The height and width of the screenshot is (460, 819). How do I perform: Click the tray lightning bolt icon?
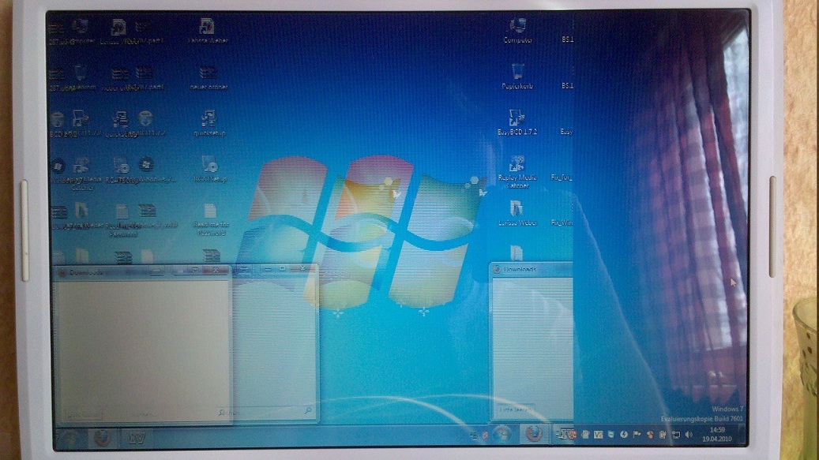pyautogui.click(x=624, y=434)
